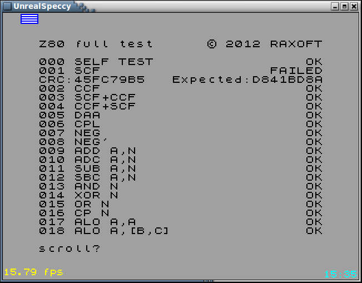
Task: Click the blue striped indicator icon
Action: (x=29, y=19)
